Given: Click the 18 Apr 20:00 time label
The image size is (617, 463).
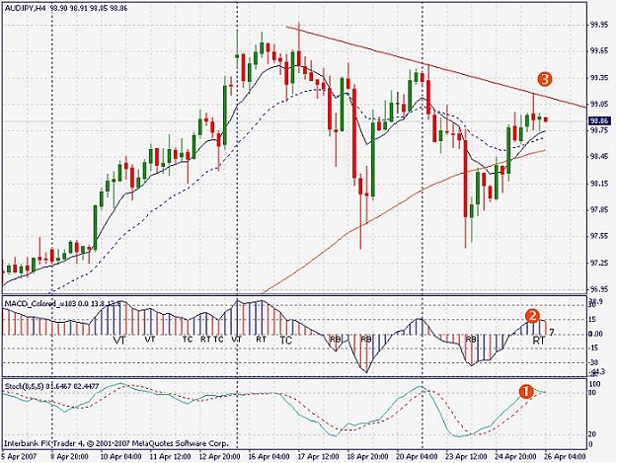Looking at the screenshot, I should (368, 457).
